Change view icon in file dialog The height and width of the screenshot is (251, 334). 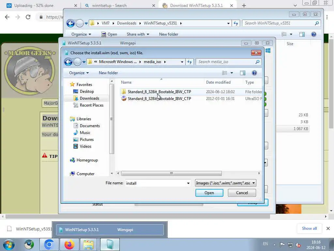pyautogui.click(x=224, y=73)
